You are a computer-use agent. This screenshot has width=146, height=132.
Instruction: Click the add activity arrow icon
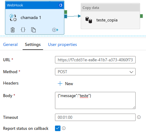pos(55,30)
